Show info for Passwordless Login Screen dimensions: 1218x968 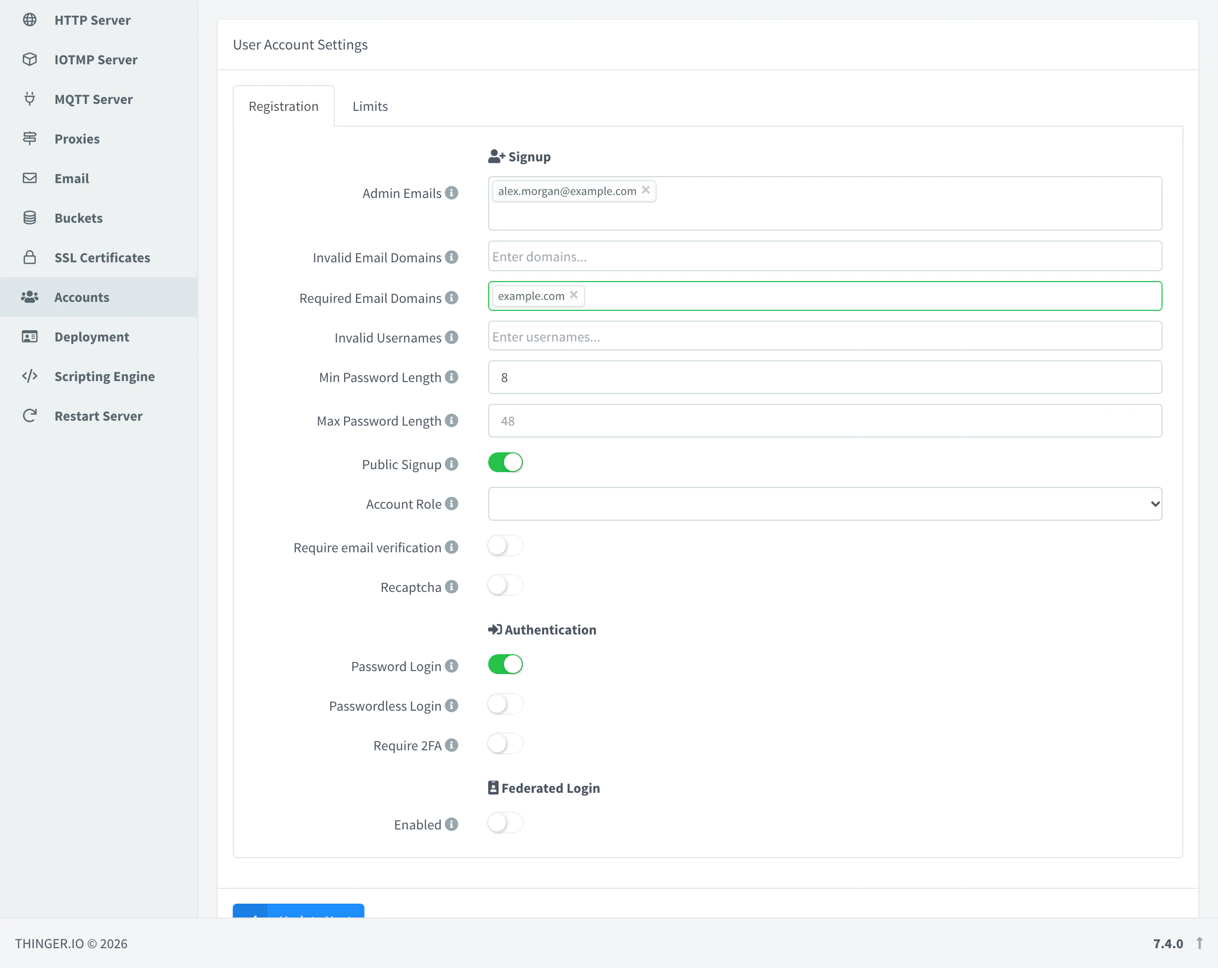(452, 705)
